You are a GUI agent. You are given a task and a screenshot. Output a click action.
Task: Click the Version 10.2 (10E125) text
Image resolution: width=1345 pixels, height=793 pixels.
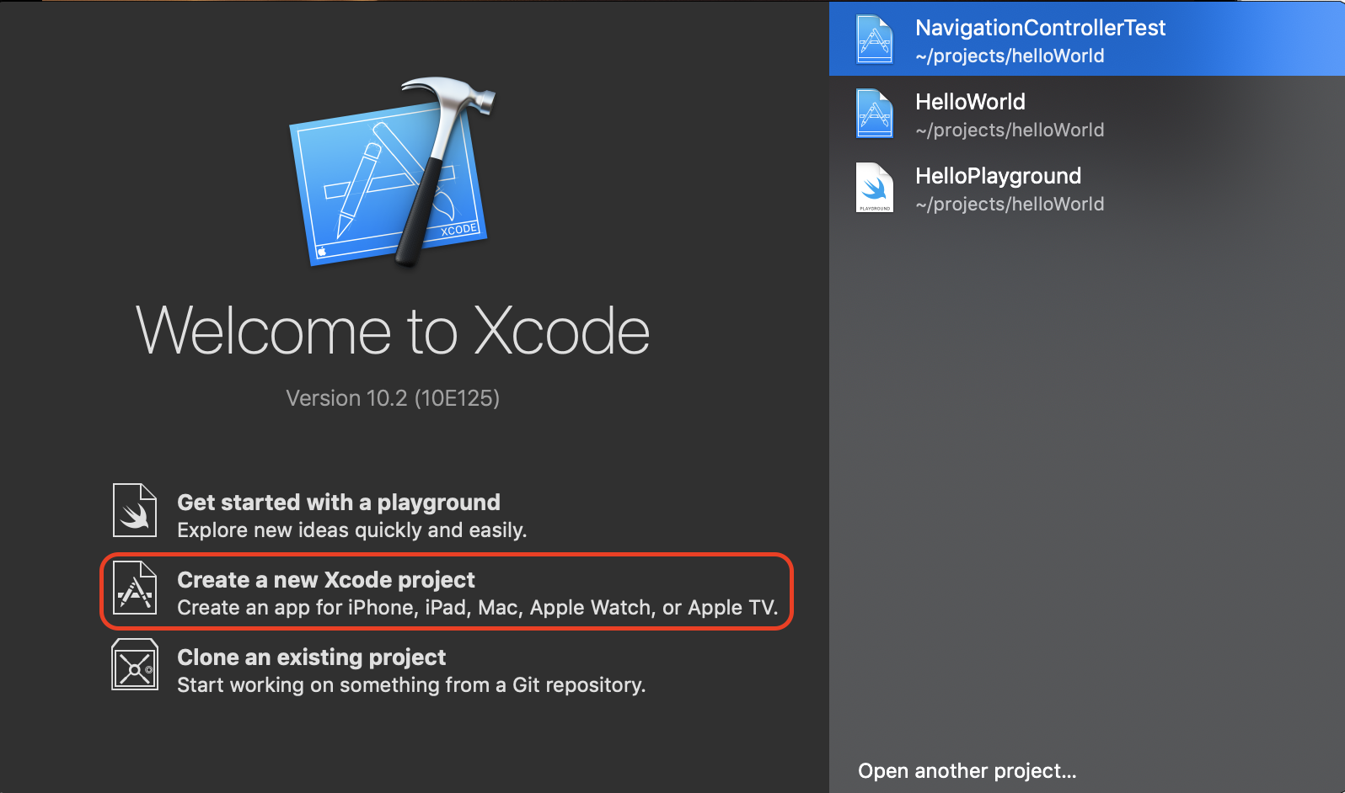coord(393,398)
